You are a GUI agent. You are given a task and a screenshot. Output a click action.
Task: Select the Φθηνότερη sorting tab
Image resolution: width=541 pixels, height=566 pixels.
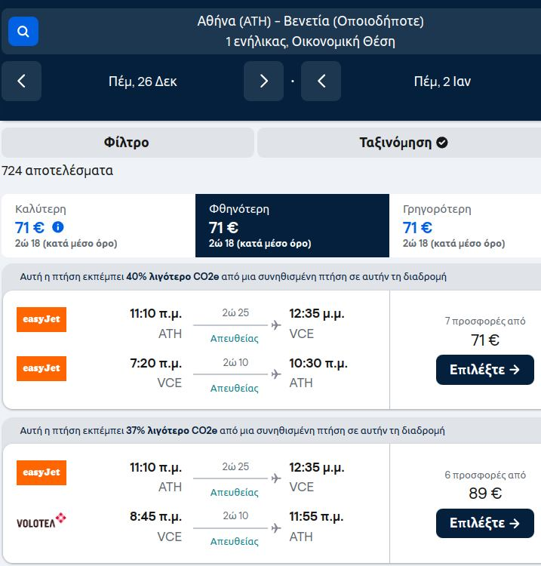pos(292,226)
